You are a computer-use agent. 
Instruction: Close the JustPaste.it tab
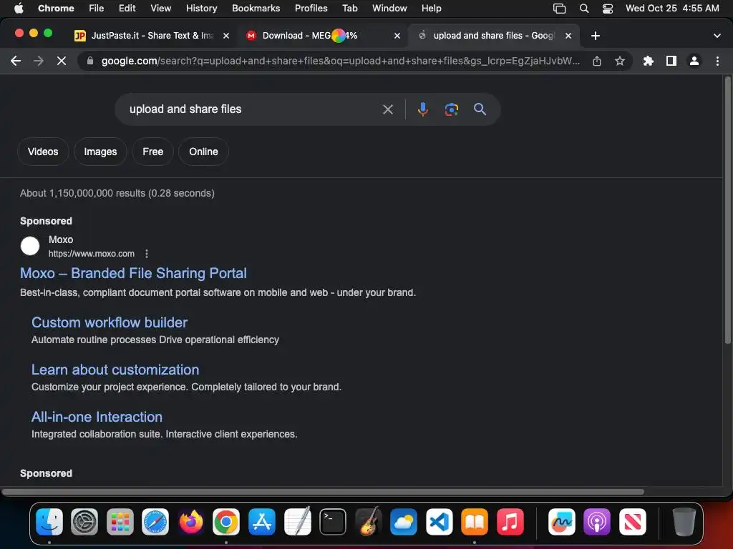pos(226,36)
